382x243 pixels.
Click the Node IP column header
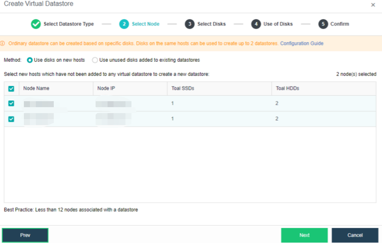[x=106, y=88]
